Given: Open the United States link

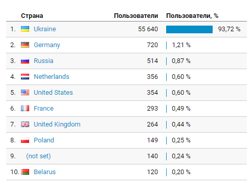Looking at the screenshot, I should (53, 93).
